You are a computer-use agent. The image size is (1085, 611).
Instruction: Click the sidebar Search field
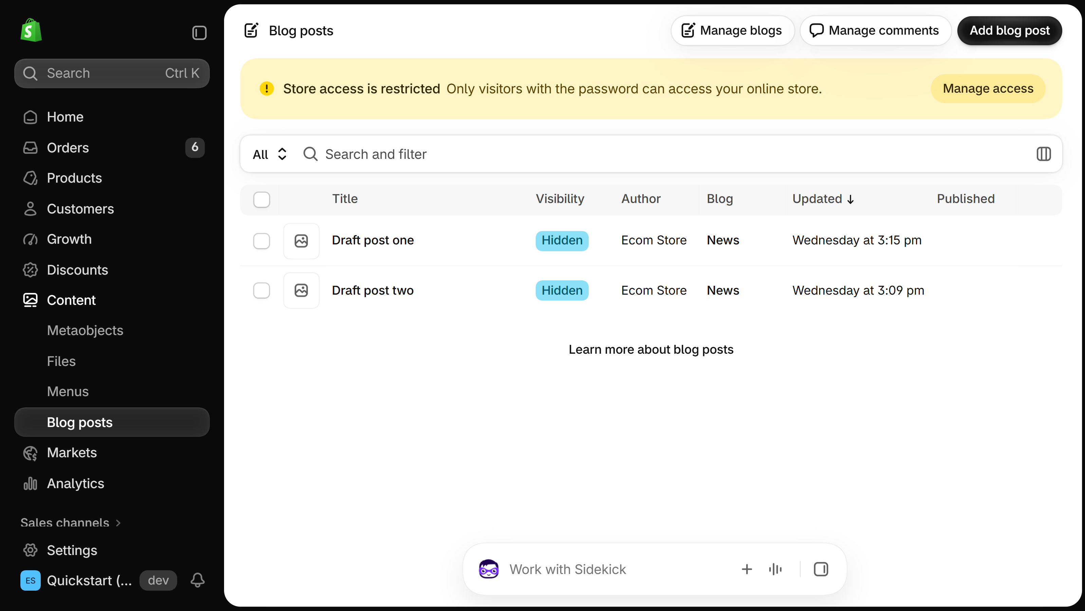pos(112,73)
